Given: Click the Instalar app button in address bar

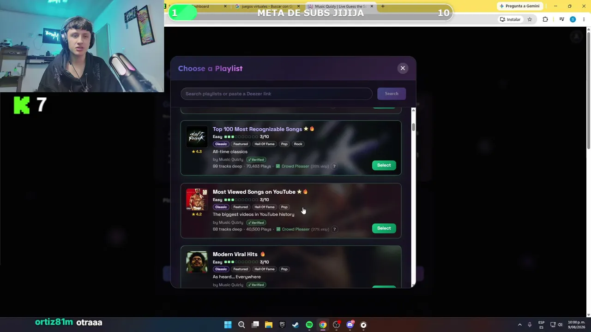Looking at the screenshot, I should tap(510, 19).
